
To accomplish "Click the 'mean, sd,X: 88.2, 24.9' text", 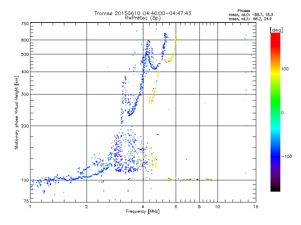I will coord(250,19).
